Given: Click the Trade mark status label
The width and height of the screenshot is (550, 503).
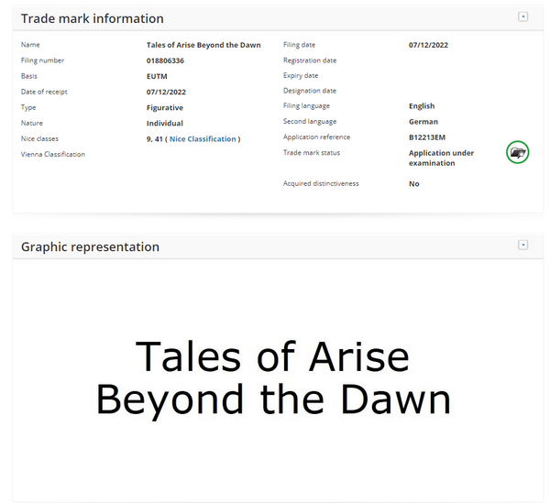Looking at the screenshot, I should pos(312,152).
